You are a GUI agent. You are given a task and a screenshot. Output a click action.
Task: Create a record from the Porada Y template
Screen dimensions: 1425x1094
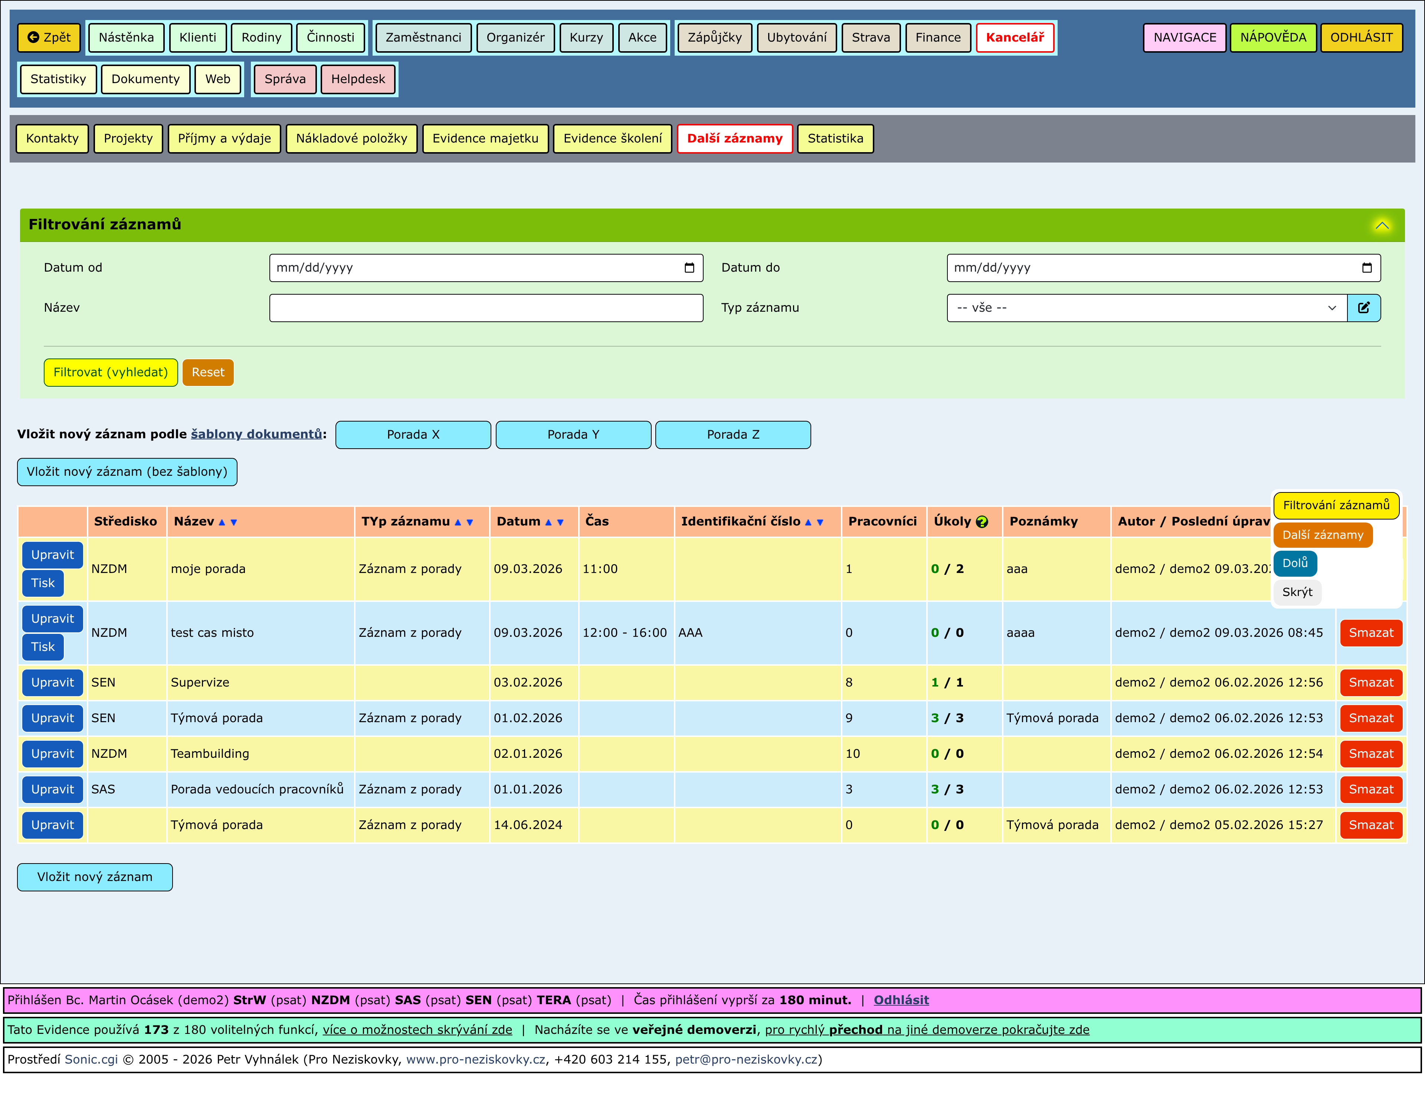(573, 434)
